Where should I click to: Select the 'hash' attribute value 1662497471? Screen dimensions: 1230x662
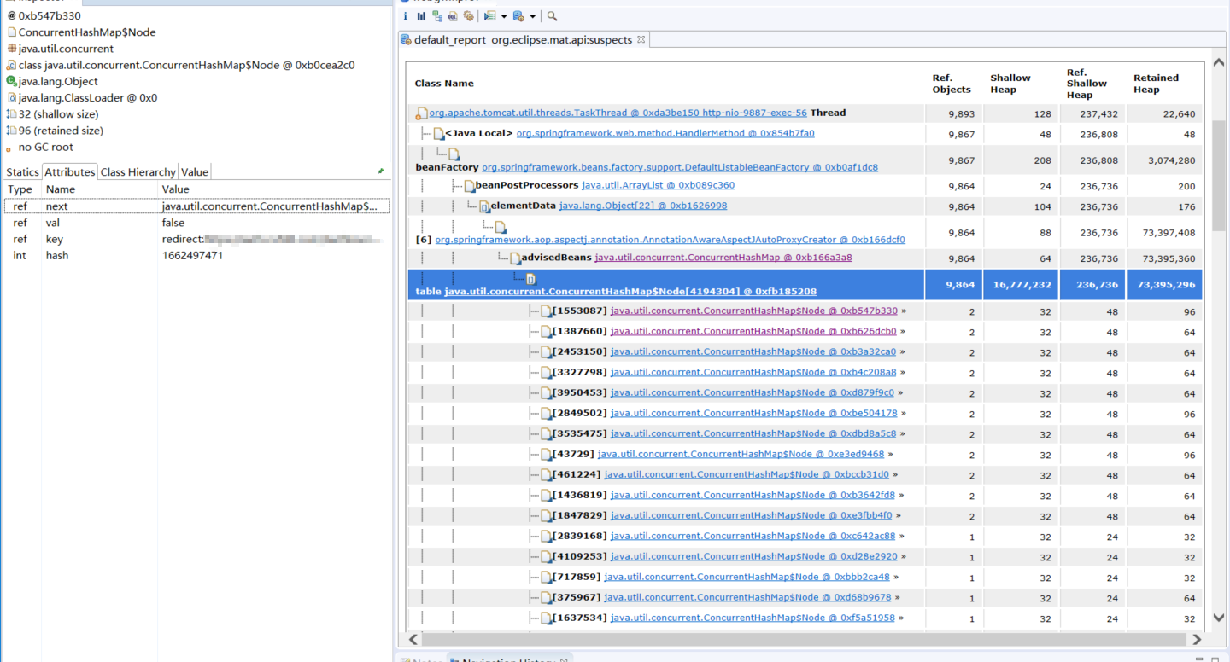192,255
